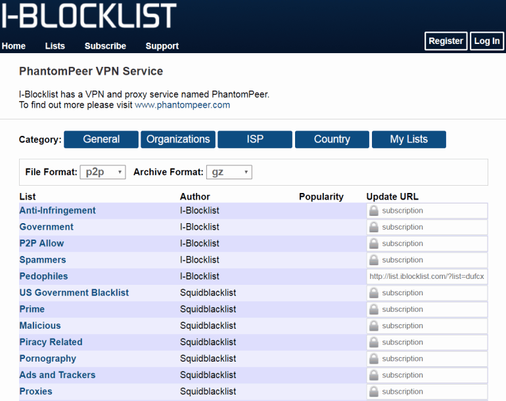Select the Organizations category tab
Viewport: 506px width, 401px height.
pos(178,139)
